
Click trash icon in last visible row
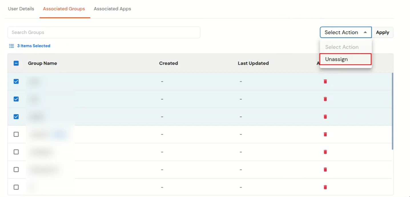[x=325, y=187]
